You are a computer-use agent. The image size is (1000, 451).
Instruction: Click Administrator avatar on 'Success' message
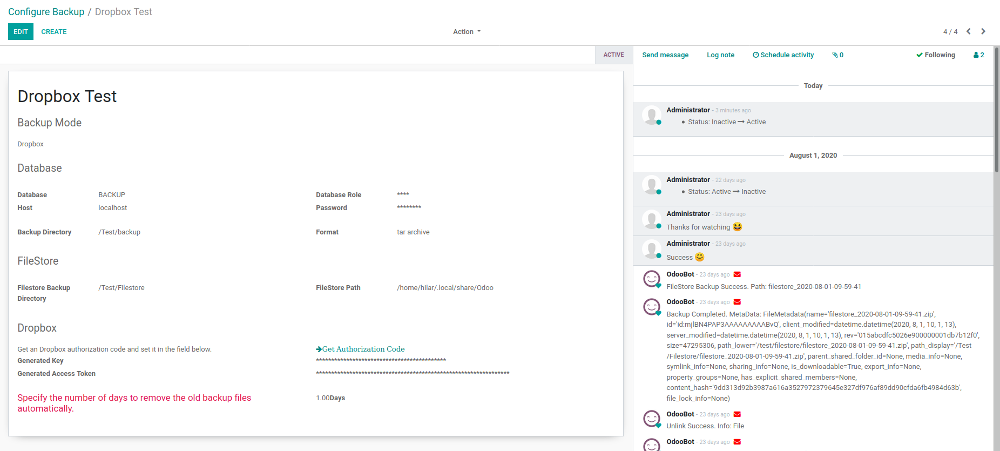point(652,248)
